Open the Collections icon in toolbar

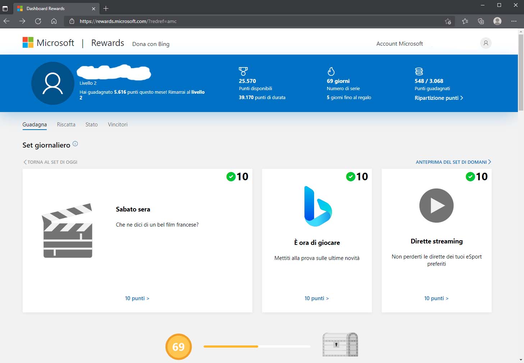tap(481, 21)
